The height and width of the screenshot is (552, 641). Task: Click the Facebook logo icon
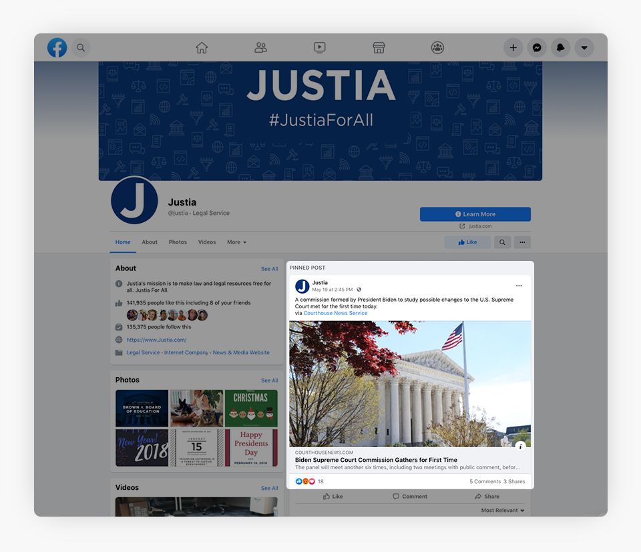click(57, 47)
